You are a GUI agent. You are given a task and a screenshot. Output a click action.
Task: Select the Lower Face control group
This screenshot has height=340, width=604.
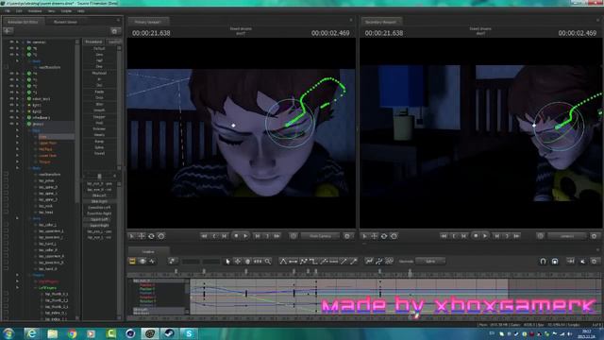tap(47, 156)
